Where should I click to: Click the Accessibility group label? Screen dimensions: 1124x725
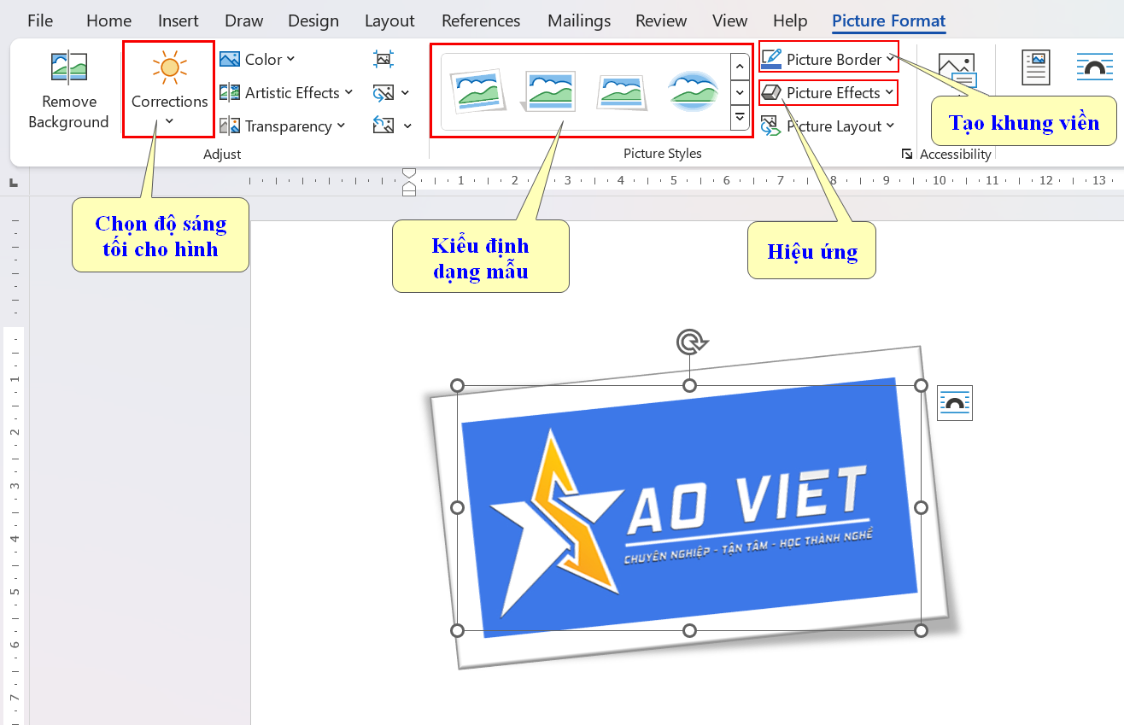tap(956, 154)
